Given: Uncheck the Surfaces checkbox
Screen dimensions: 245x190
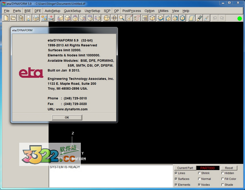Looking at the screenshot, I should (x=176, y=179).
